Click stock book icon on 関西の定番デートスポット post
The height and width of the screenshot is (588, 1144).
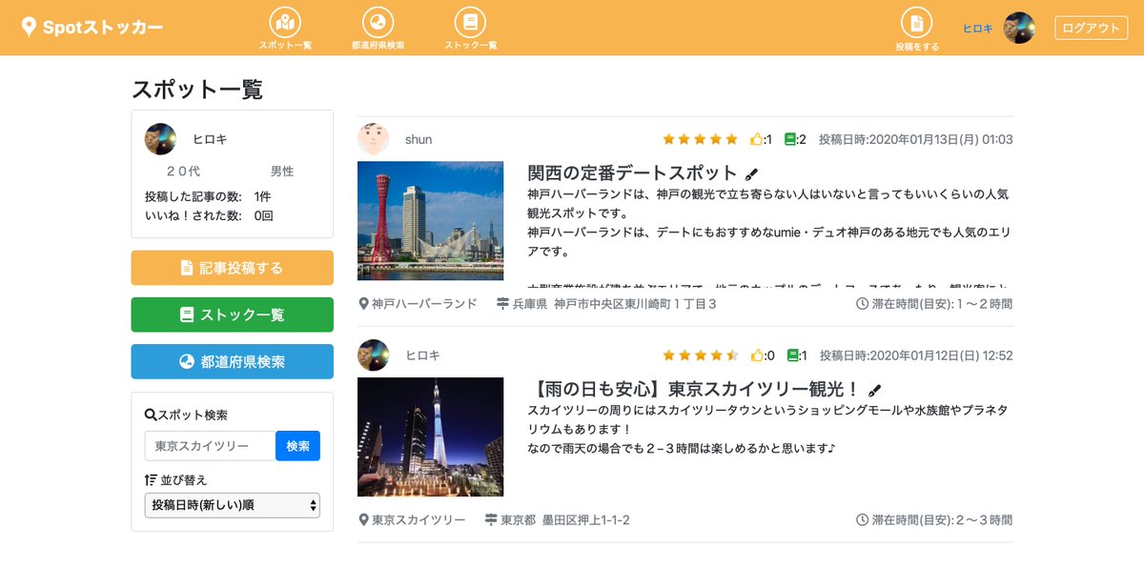pyautogui.click(x=789, y=139)
